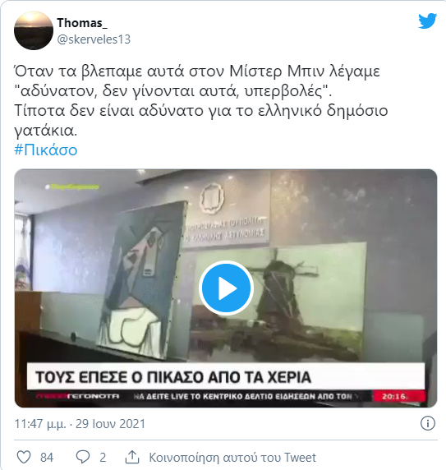Open replies via the speech bubble icon

[x=83, y=457]
